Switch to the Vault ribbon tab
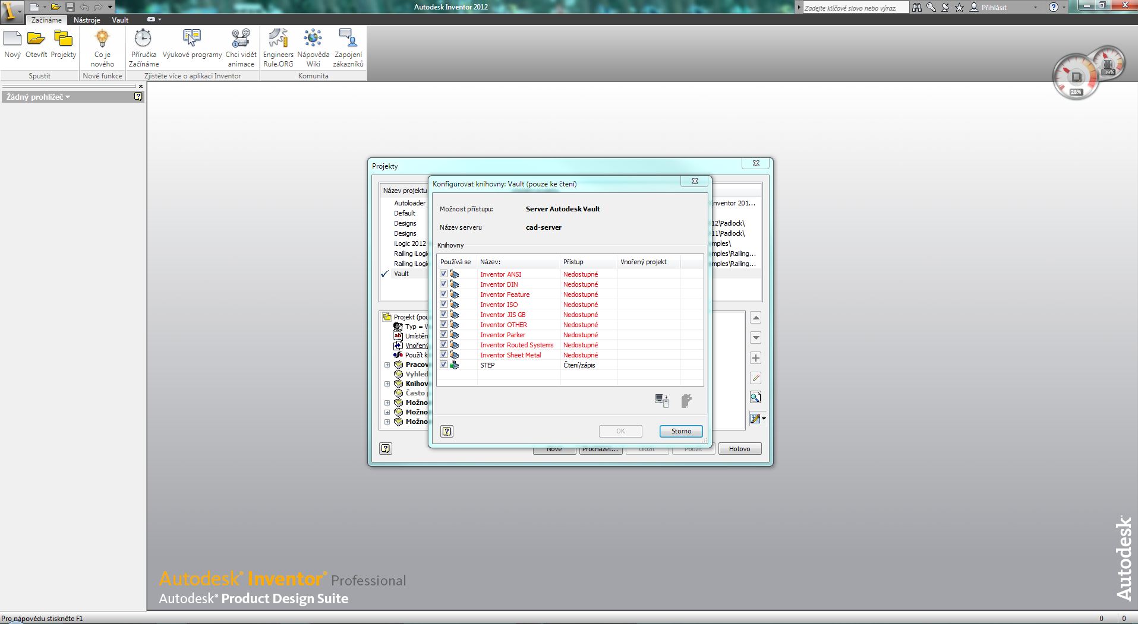1138x624 pixels. point(120,20)
